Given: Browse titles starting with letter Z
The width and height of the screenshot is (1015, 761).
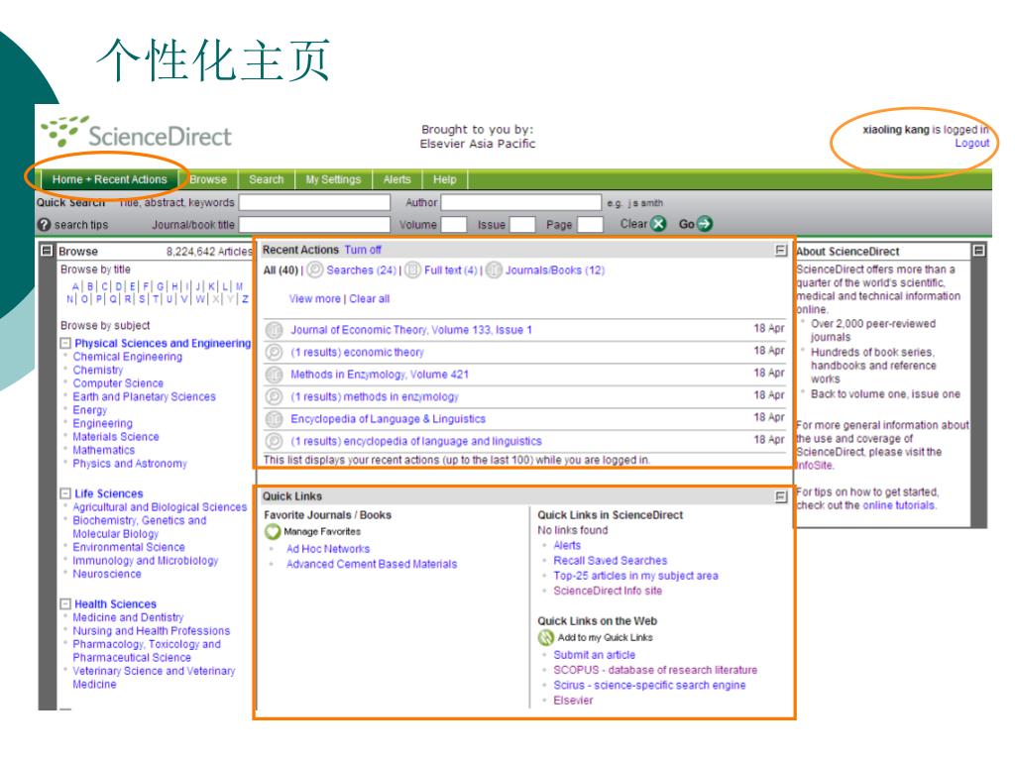Looking at the screenshot, I should 246,299.
